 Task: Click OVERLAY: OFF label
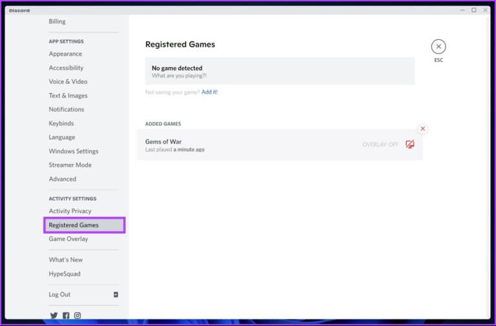click(x=380, y=145)
